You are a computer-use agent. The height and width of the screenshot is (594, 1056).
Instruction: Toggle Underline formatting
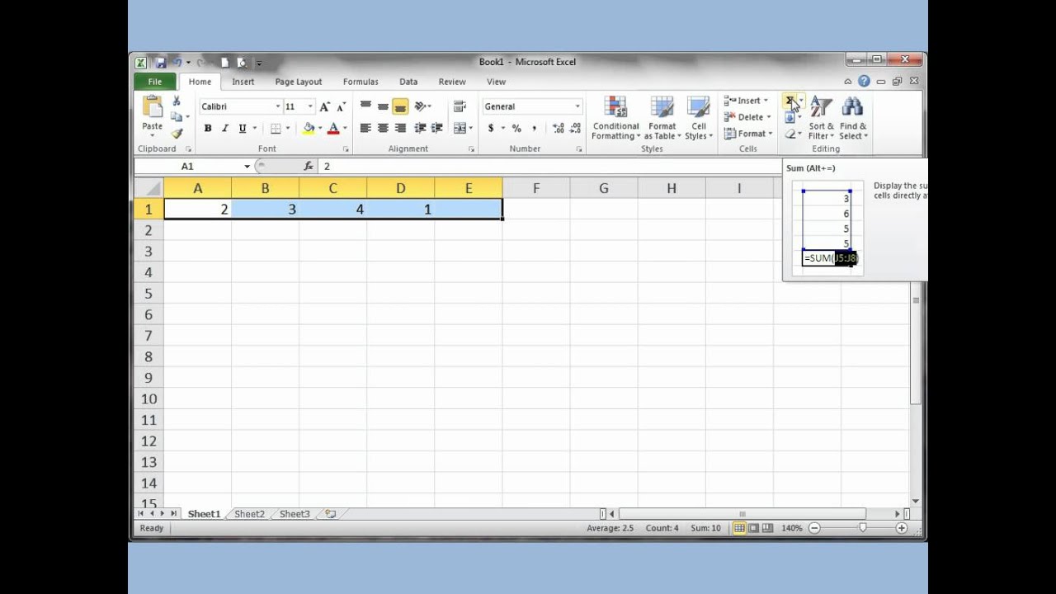pyautogui.click(x=243, y=128)
